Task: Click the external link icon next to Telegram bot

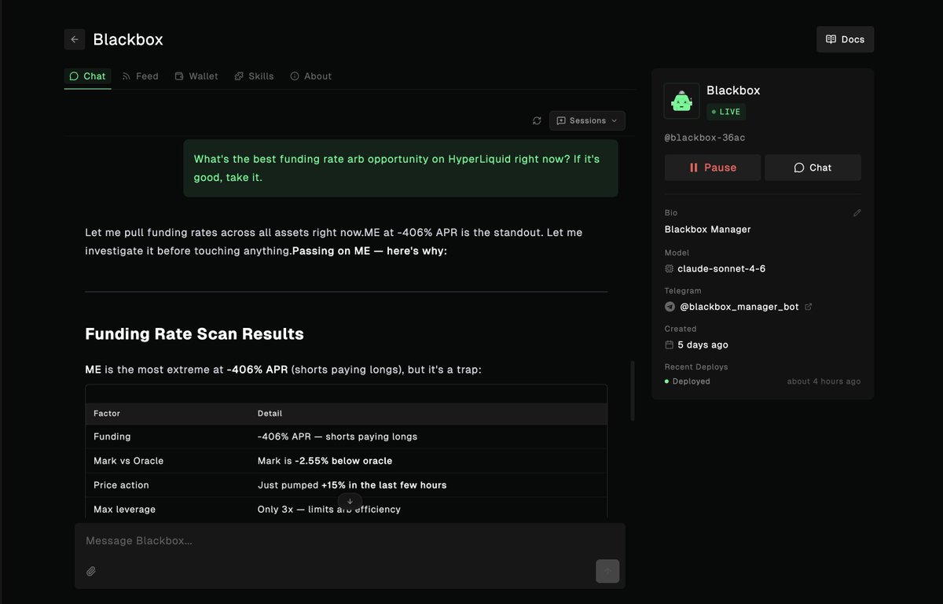Action: coord(809,307)
